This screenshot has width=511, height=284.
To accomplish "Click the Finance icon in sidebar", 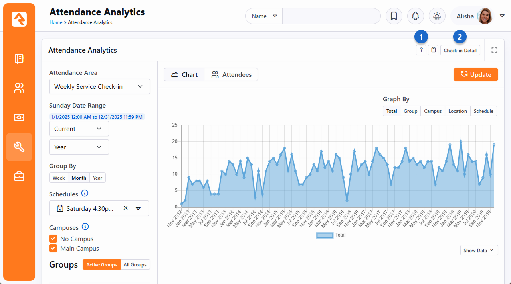I will point(19,118).
